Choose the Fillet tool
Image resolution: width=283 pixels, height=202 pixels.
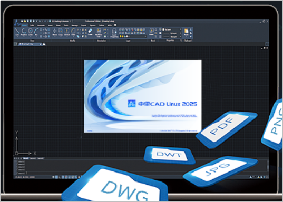(73, 32)
